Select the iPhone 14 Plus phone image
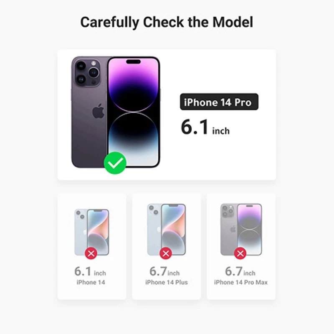 tap(167, 229)
